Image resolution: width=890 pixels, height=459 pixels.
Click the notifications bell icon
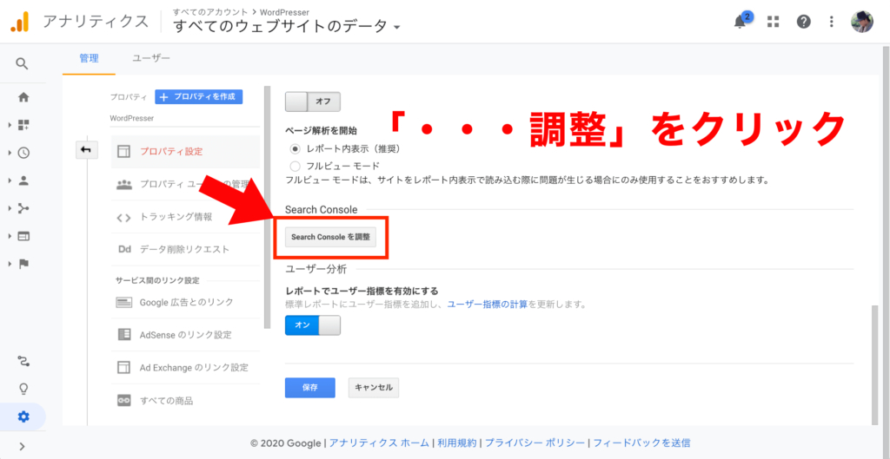[x=741, y=22]
